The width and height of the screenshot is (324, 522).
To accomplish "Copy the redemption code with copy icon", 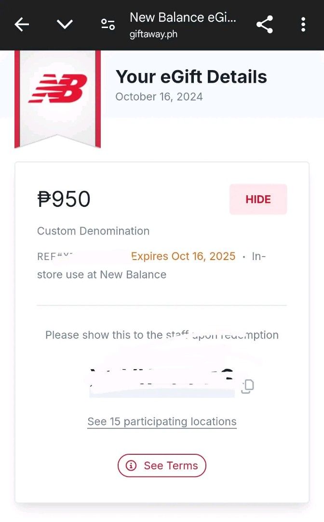I will point(248,386).
